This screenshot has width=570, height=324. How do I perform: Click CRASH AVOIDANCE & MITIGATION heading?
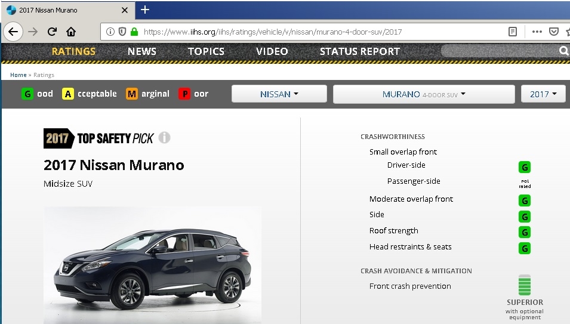[416, 271]
